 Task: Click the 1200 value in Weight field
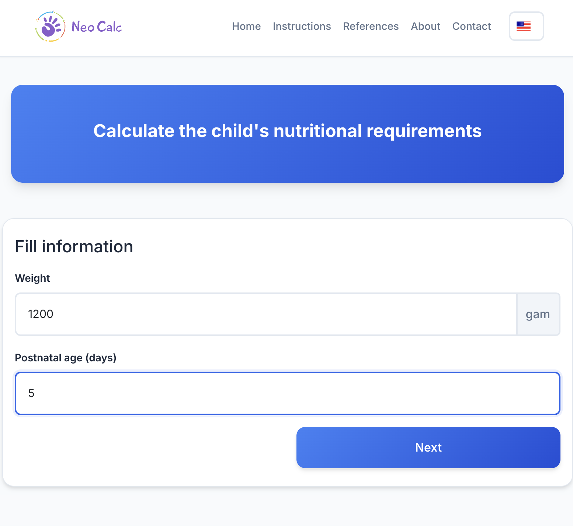click(41, 314)
